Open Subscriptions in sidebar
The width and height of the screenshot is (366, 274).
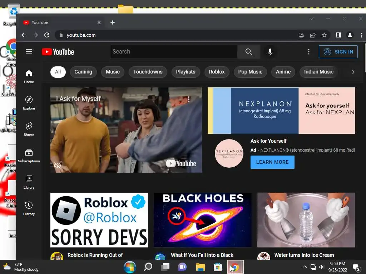click(29, 156)
